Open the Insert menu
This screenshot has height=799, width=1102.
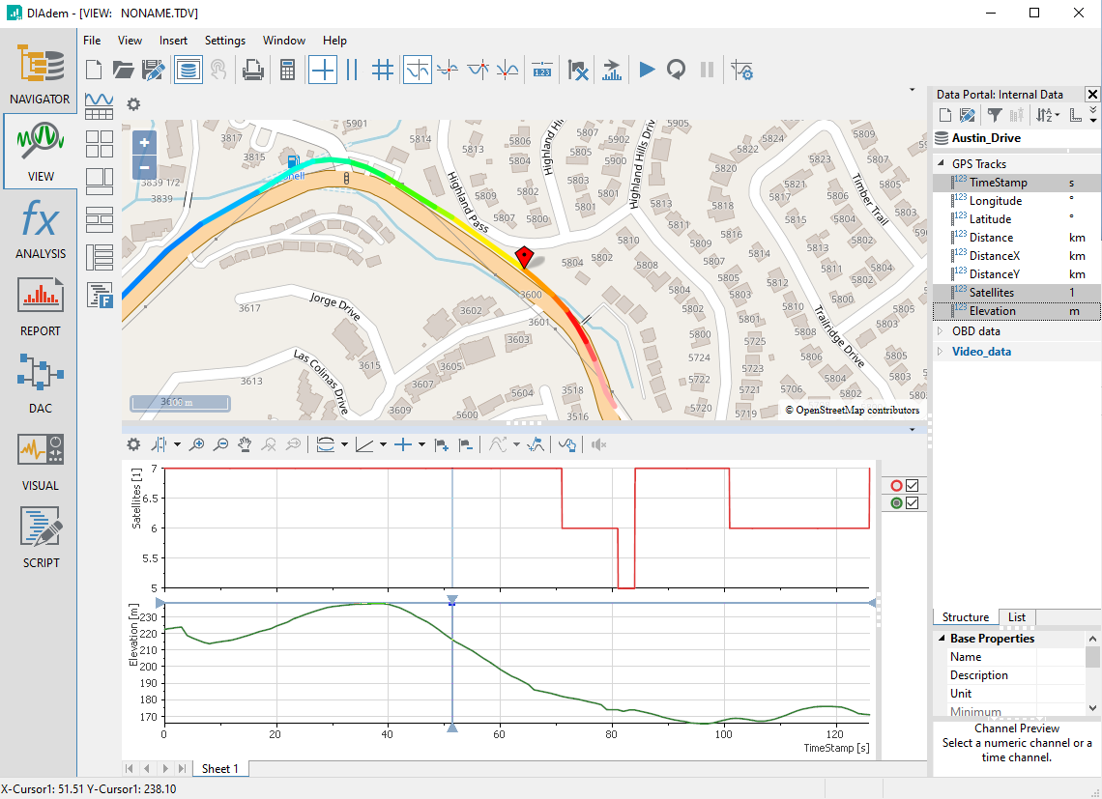(174, 41)
